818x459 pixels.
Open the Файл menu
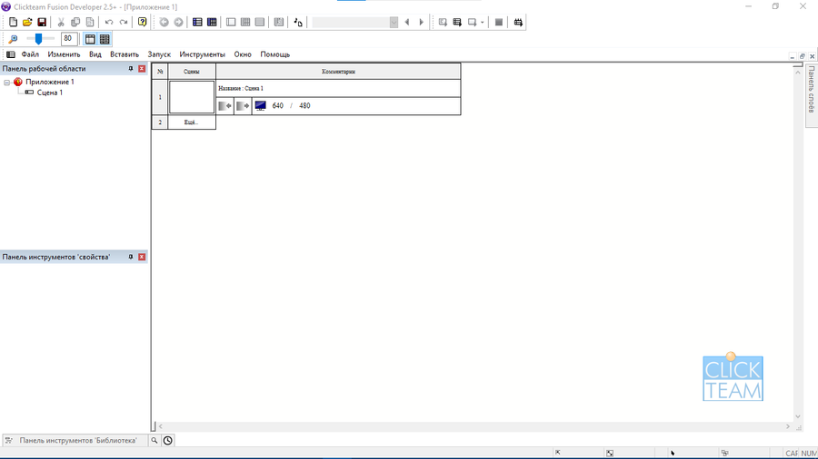(x=30, y=54)
